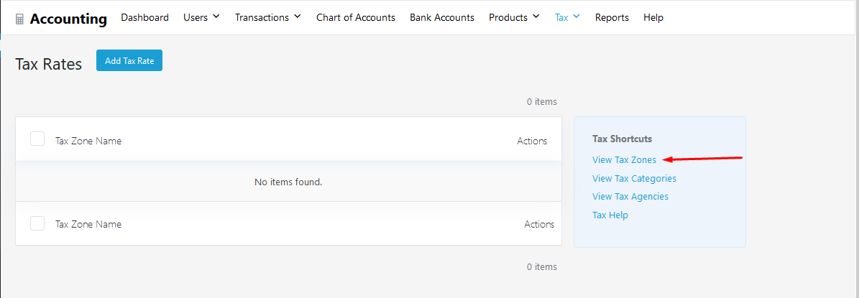859x298 pixels.
Task: Open the Tax Help link
Action: [x=610, y=215]
